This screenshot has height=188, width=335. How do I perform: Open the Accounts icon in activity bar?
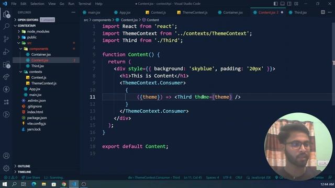6,156
